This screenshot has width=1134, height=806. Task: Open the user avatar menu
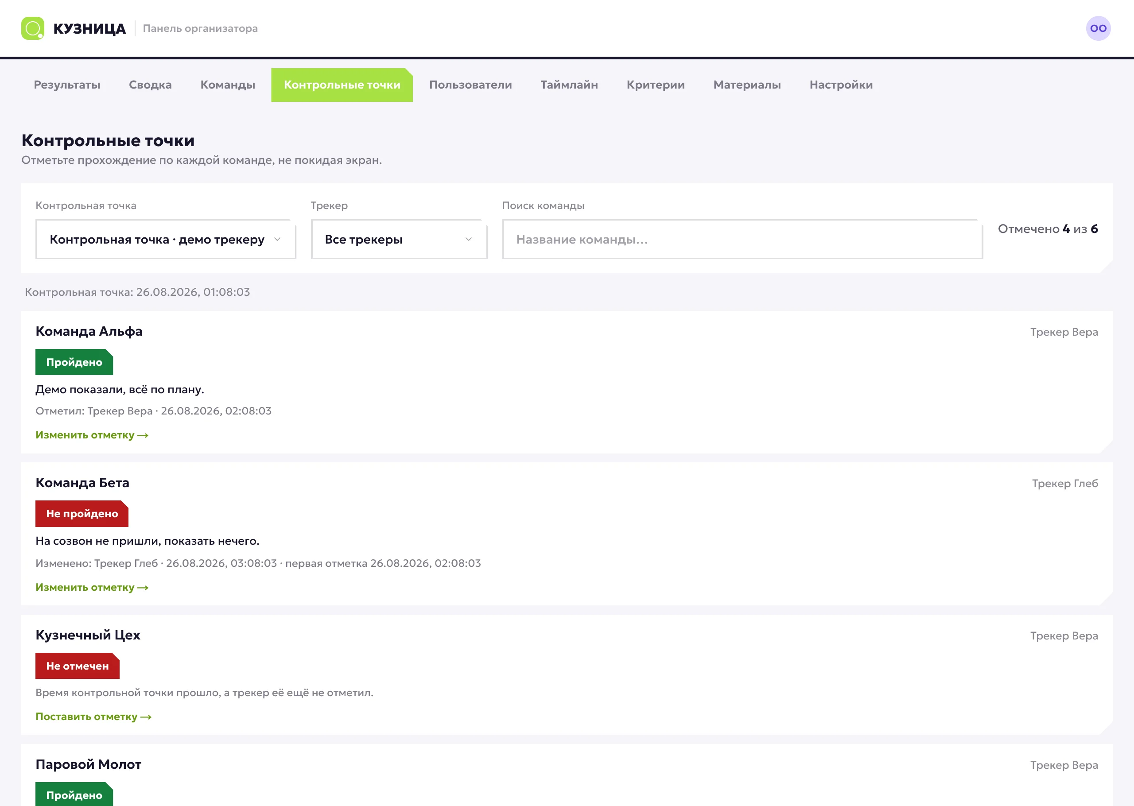pos(1098,28)
